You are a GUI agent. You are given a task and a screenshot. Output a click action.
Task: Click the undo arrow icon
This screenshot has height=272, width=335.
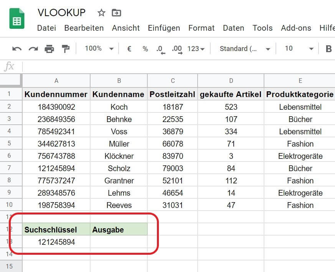click(17, 49)
